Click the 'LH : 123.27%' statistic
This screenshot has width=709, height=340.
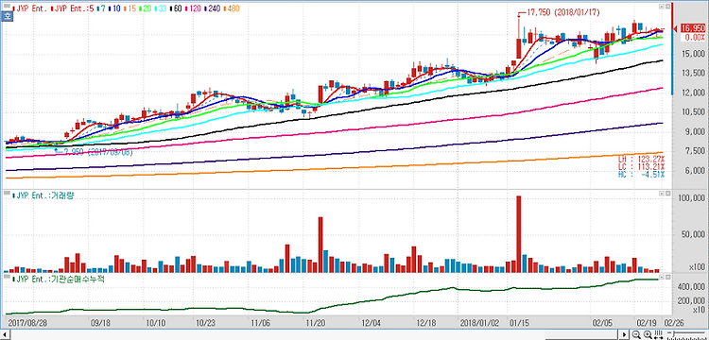click(x=641, y=159)
